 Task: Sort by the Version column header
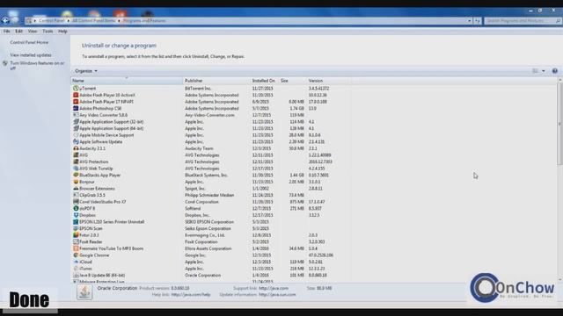(x=328, y=81)
